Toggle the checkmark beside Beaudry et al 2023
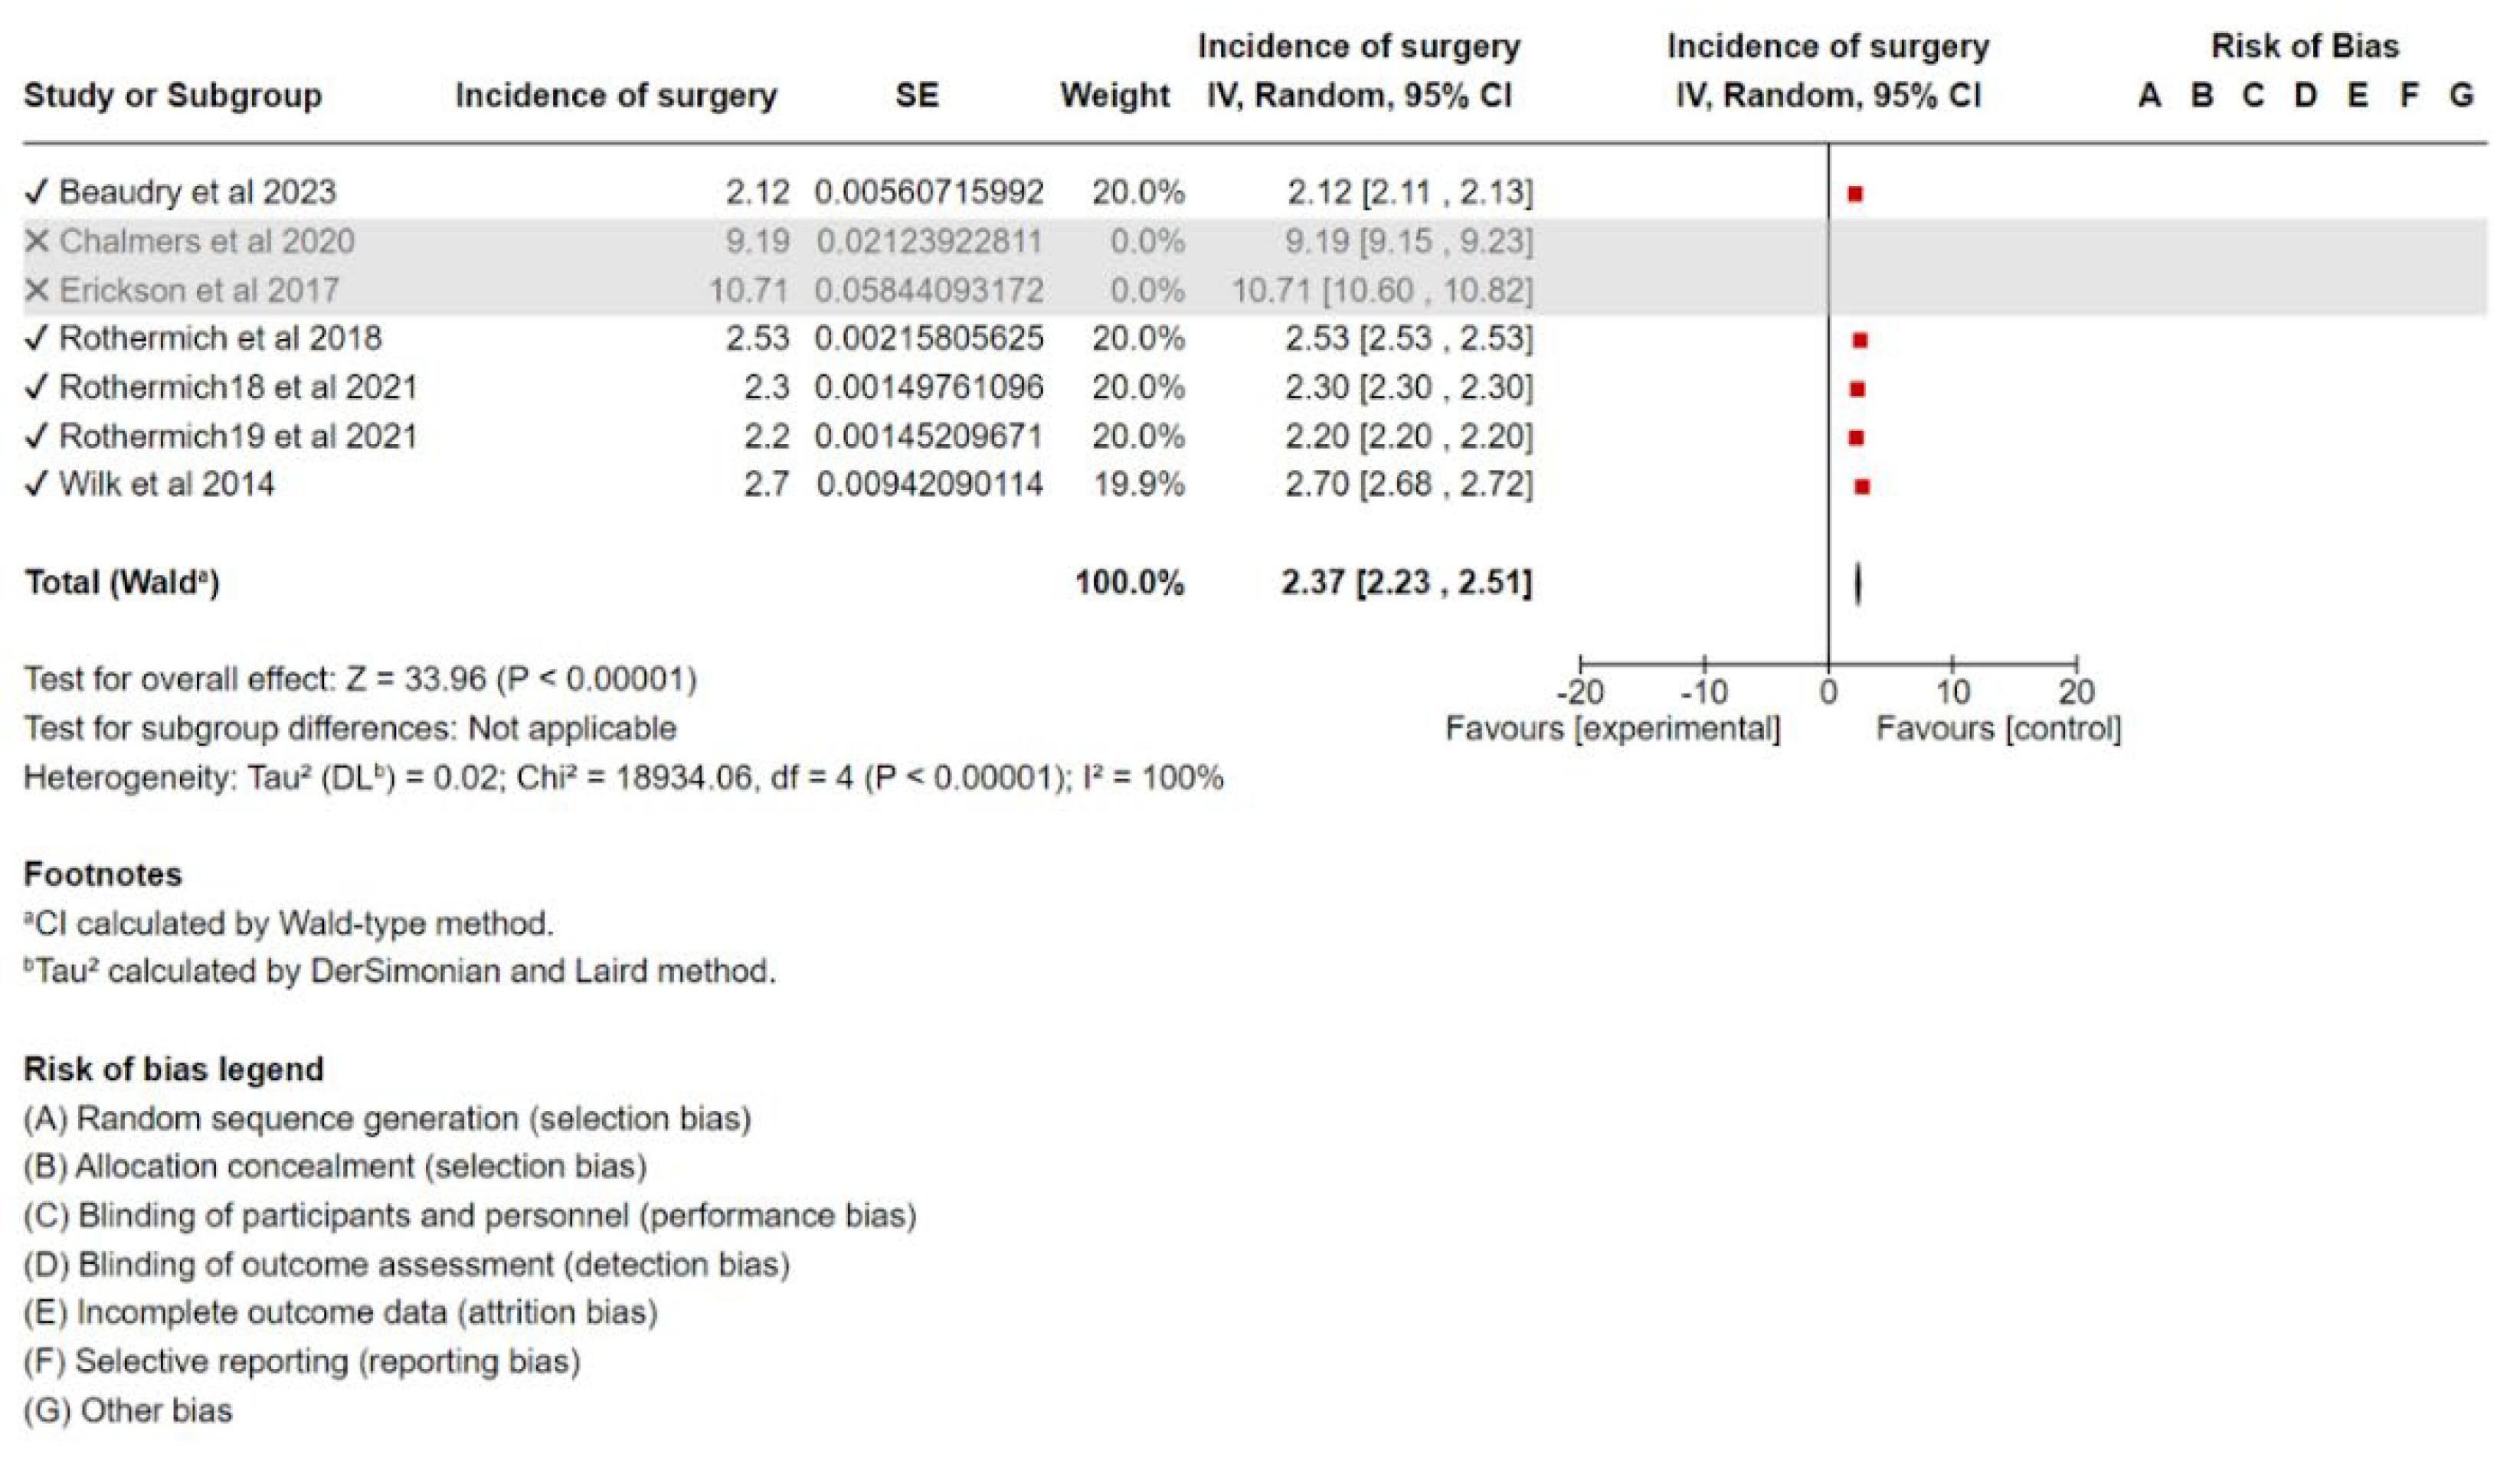Screen dimensions: 2520x1457 (x=36, y=191)
